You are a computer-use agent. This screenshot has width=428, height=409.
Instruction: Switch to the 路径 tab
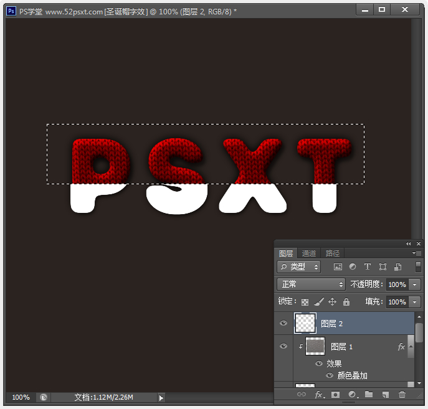333,253
